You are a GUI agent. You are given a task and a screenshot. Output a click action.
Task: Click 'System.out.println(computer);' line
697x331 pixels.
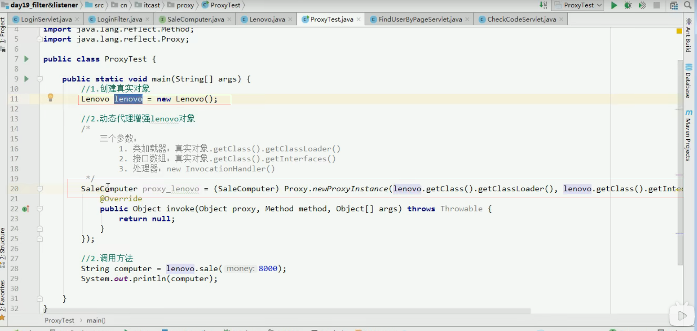point(149,279)
